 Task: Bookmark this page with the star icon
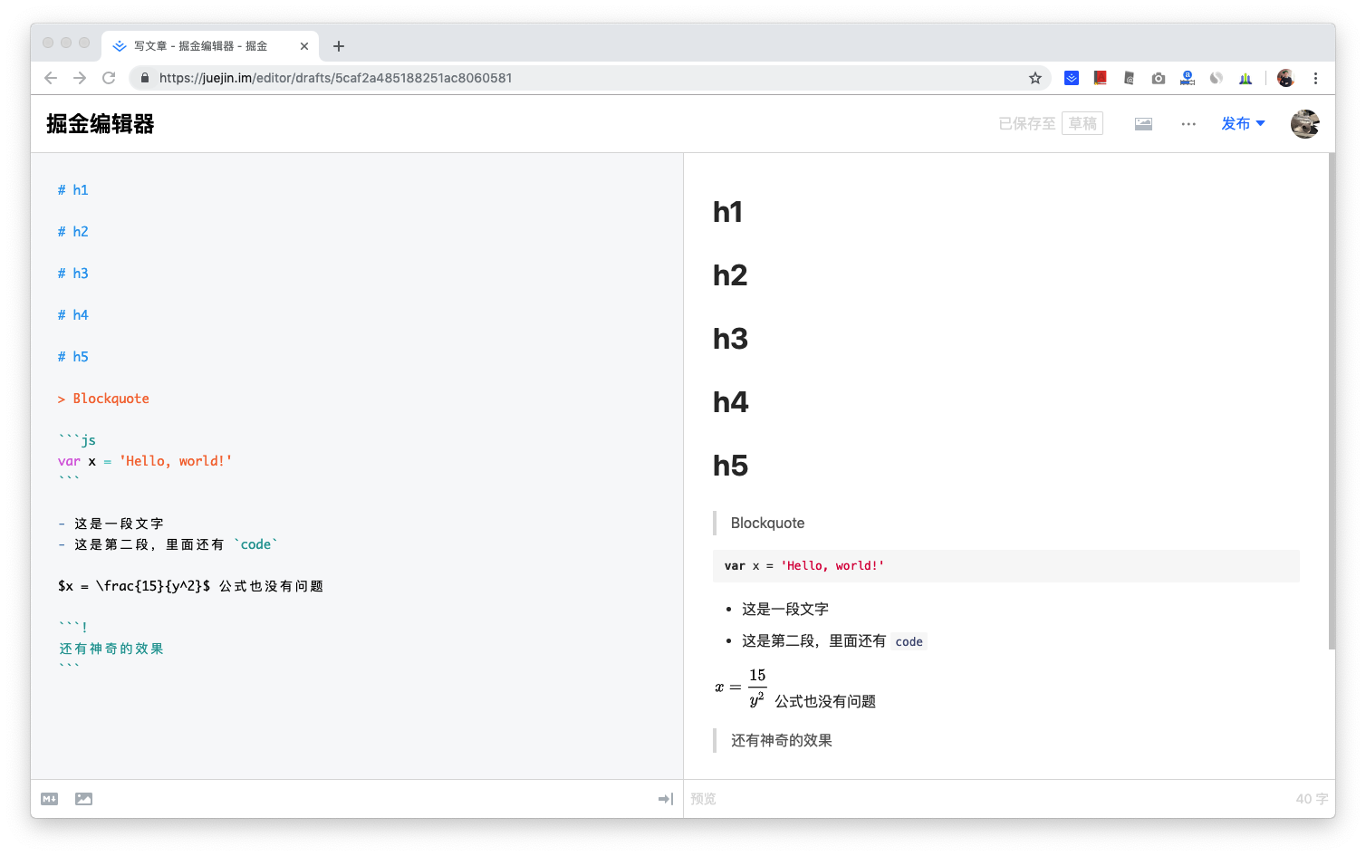tap(1035, 78)
